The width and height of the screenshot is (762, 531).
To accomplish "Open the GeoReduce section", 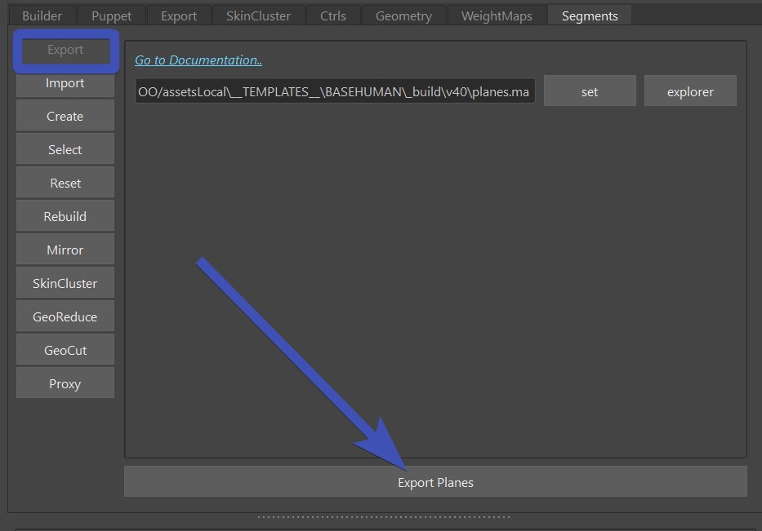I will (x=65, y=317).
